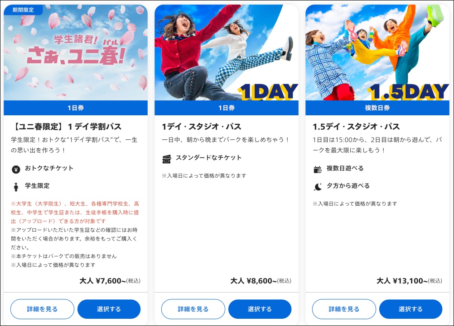
Task: Click the ticket icon beside スタンダードなチケット
Action: 166,159
